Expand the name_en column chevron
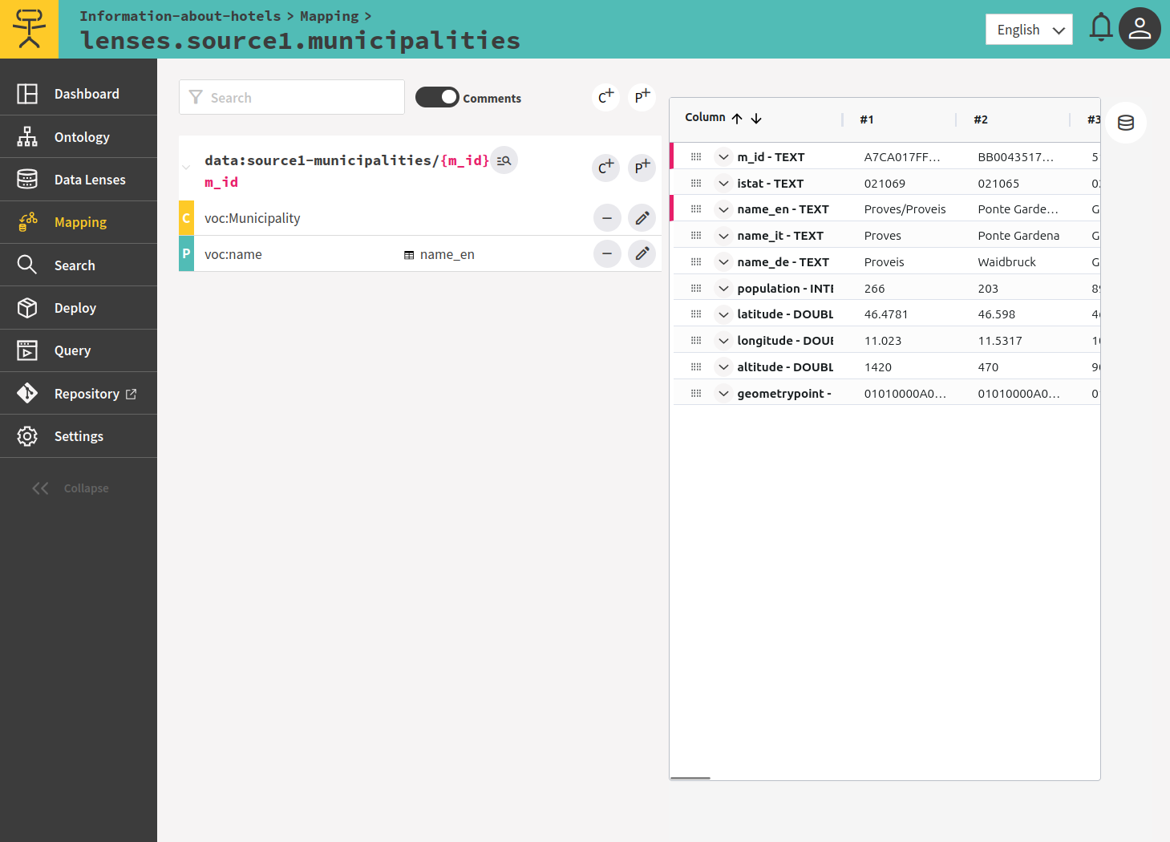This screenshot has width=1170, height=842. [723, 209]
